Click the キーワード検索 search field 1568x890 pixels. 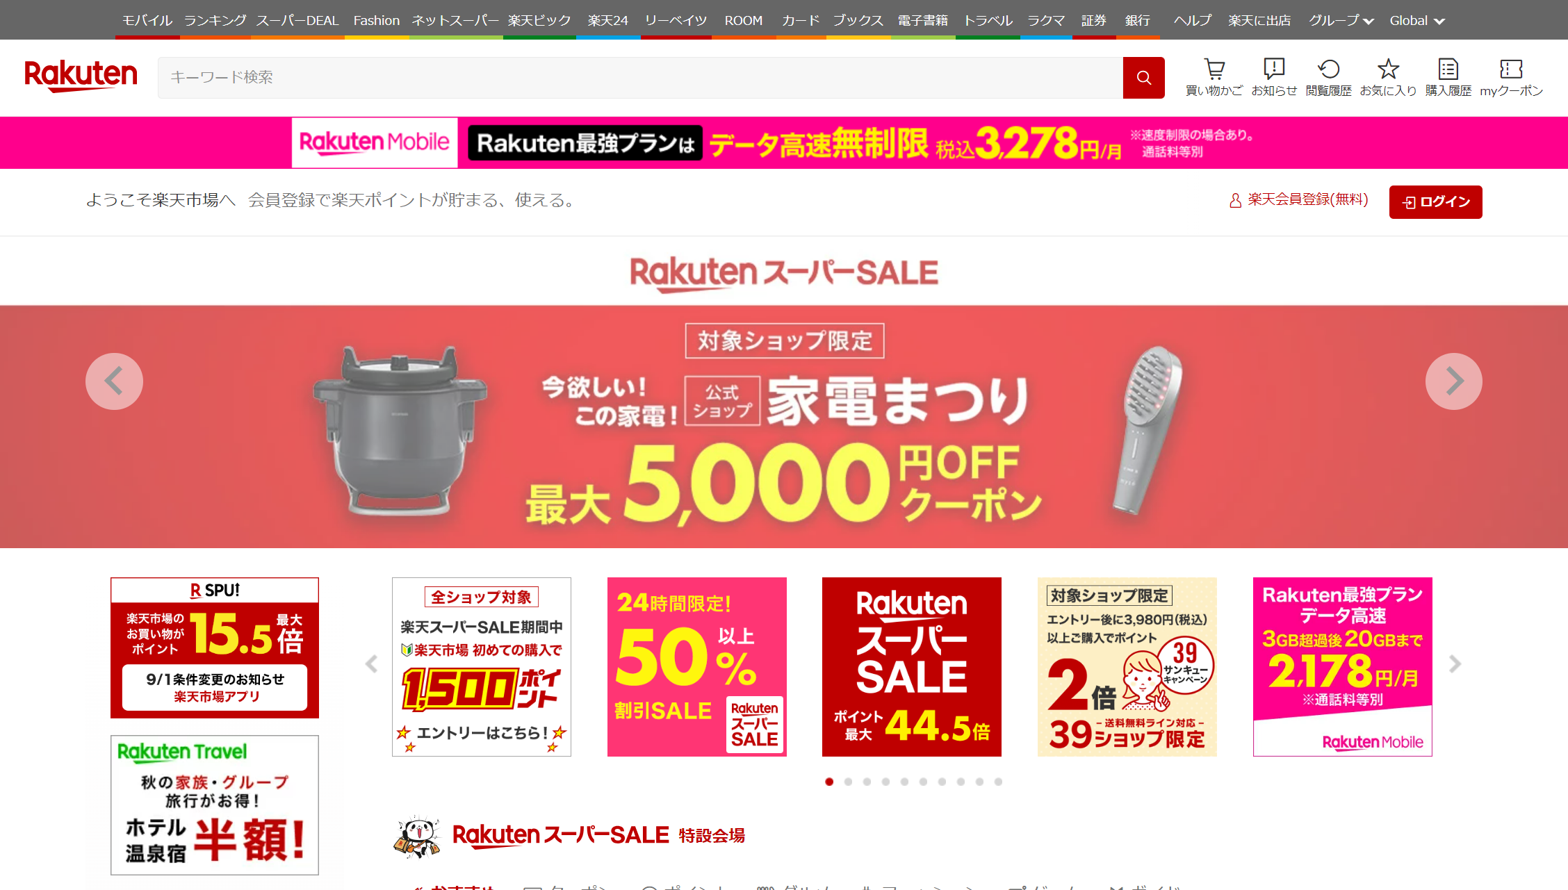pos(640,78)
